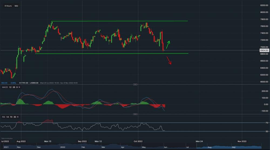Viewport: 270px width, 150px height.
Task: Remove the RSI indicator using its X
Action: click(18, 117)
